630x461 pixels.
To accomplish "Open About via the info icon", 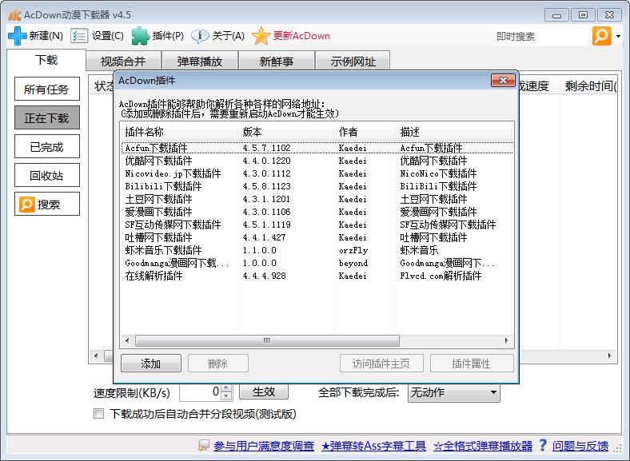I will click(x=201, y=36).
